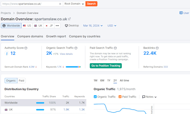
Task: Click the Domain Overview breadcrumb
Action: tap(27, 13)
